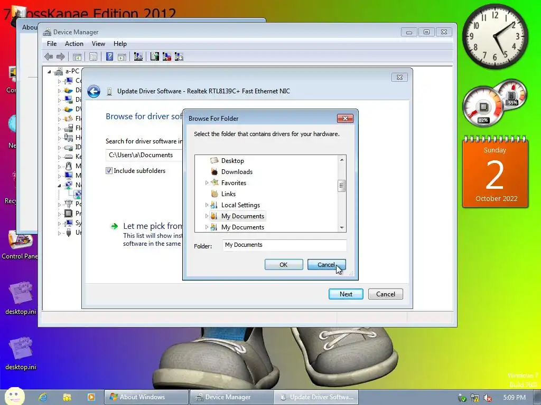Expand the Ports node in device tree
This screenshot has width=541, height=405.
(59, 205)
